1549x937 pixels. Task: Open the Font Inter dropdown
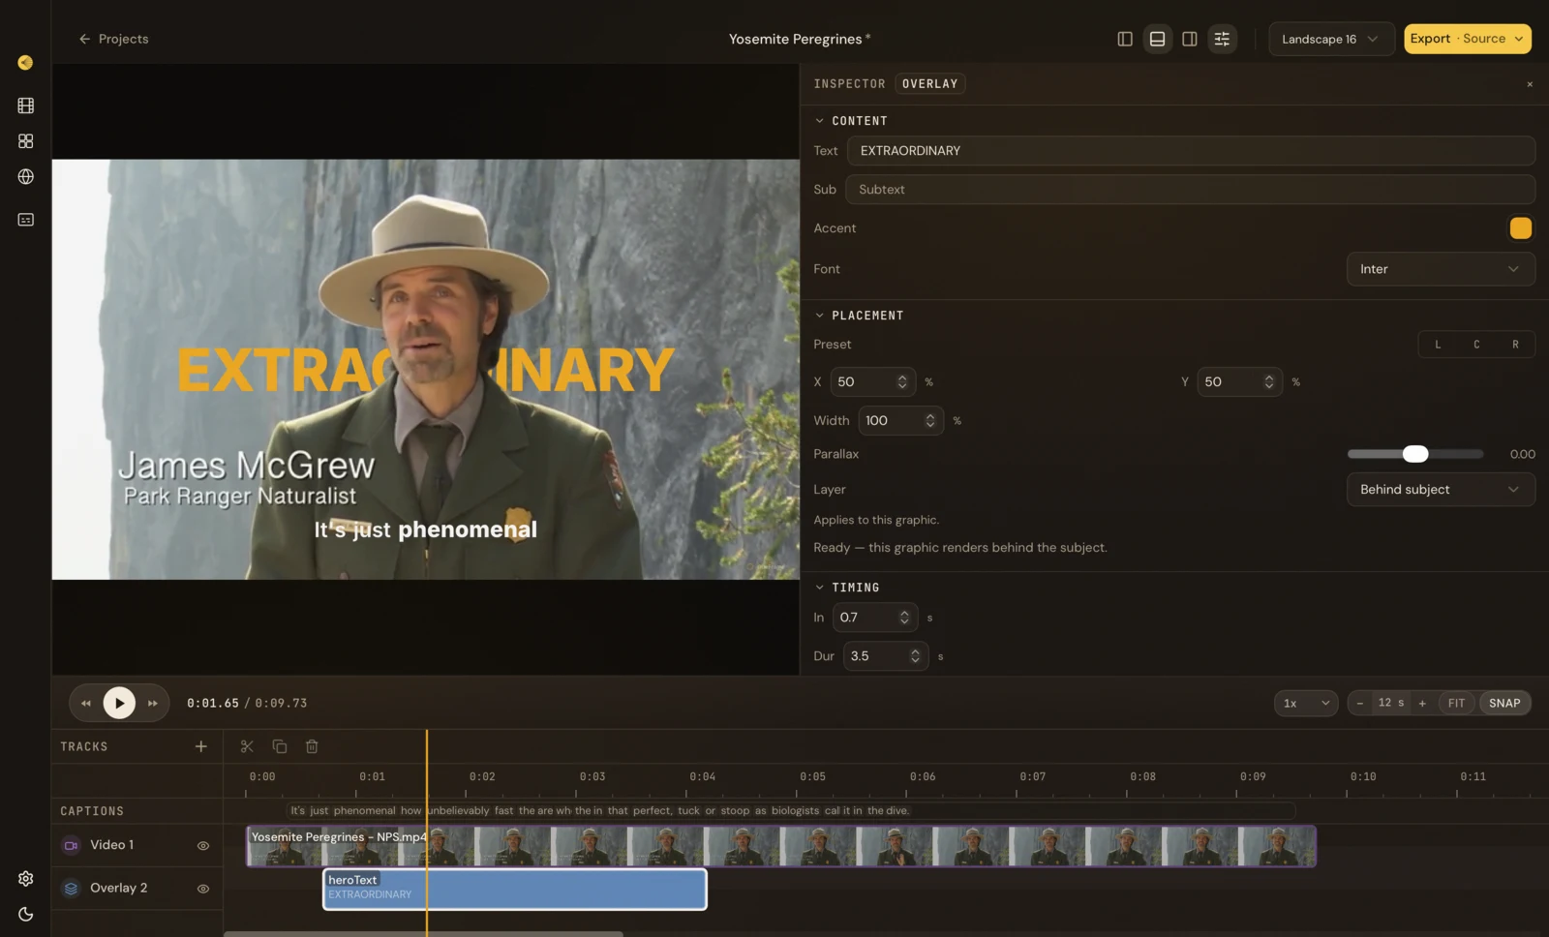[1441, 269]
